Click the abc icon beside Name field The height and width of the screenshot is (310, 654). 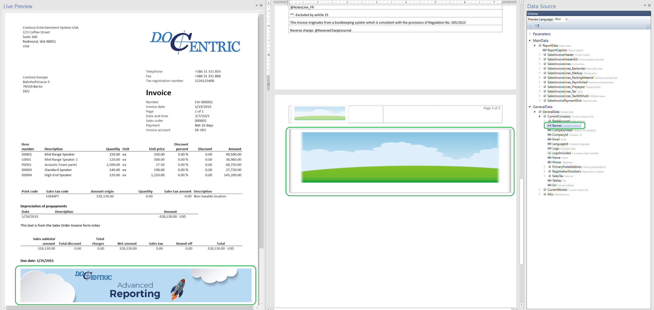tap(549, 158)
